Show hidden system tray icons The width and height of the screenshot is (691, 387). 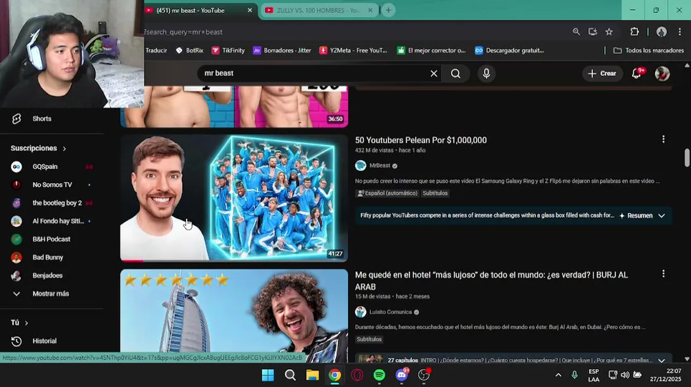558,375
